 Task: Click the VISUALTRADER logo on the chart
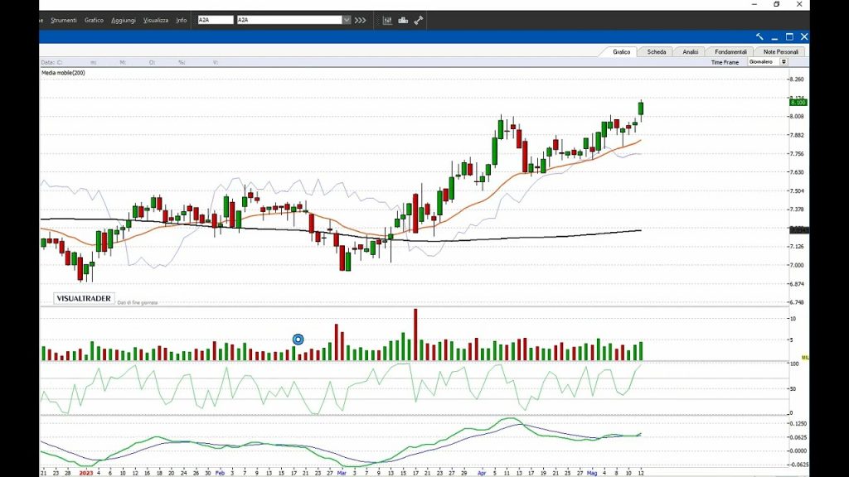(84, 298)
